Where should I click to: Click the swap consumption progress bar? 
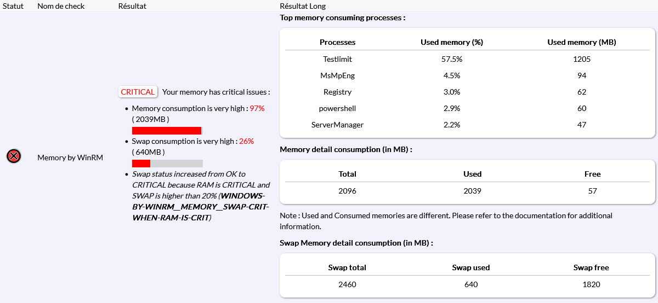tap(167, 164)
